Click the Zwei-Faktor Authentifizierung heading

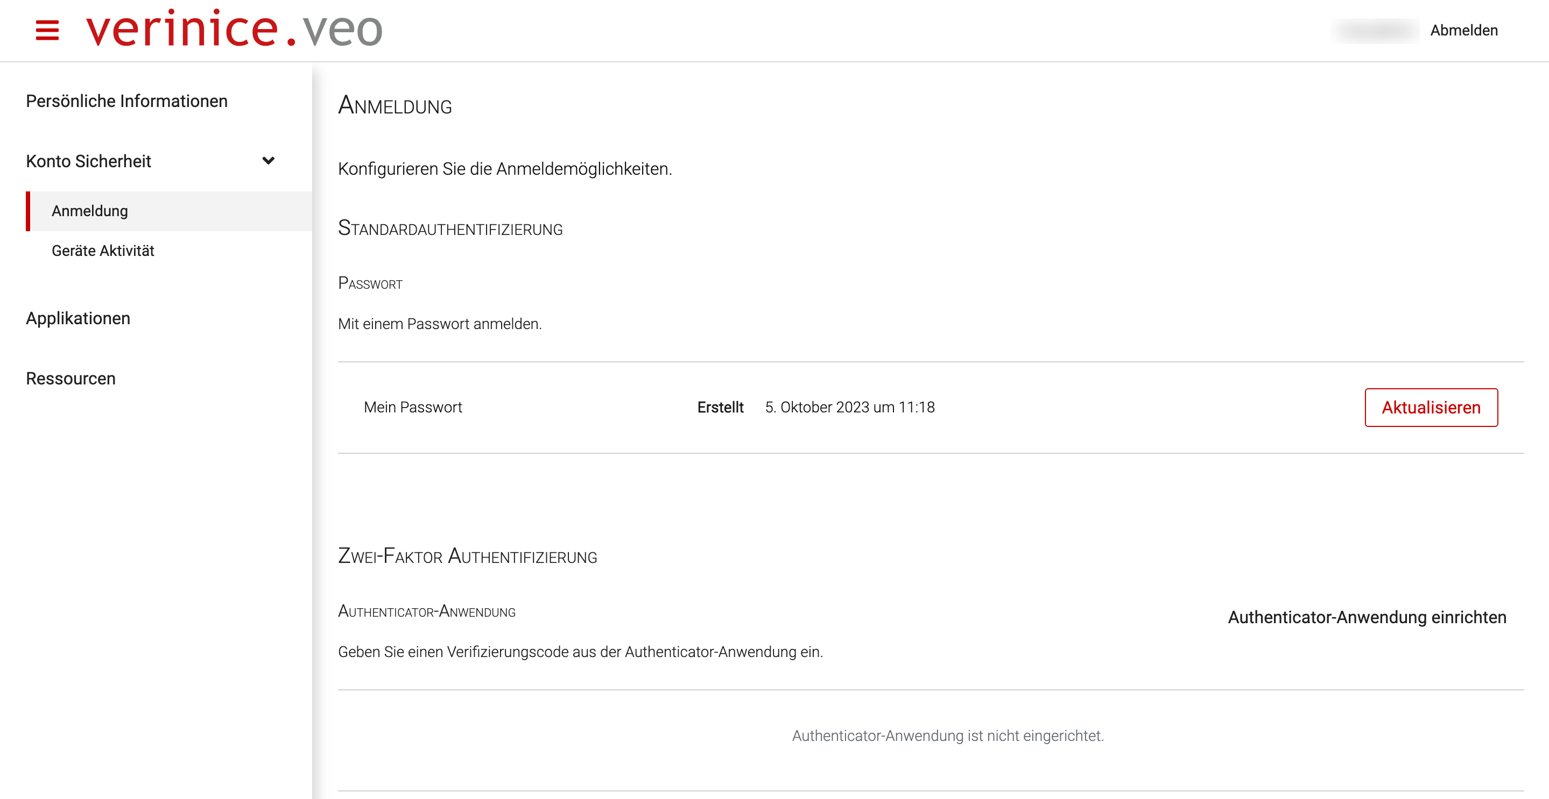pos(468,557)
